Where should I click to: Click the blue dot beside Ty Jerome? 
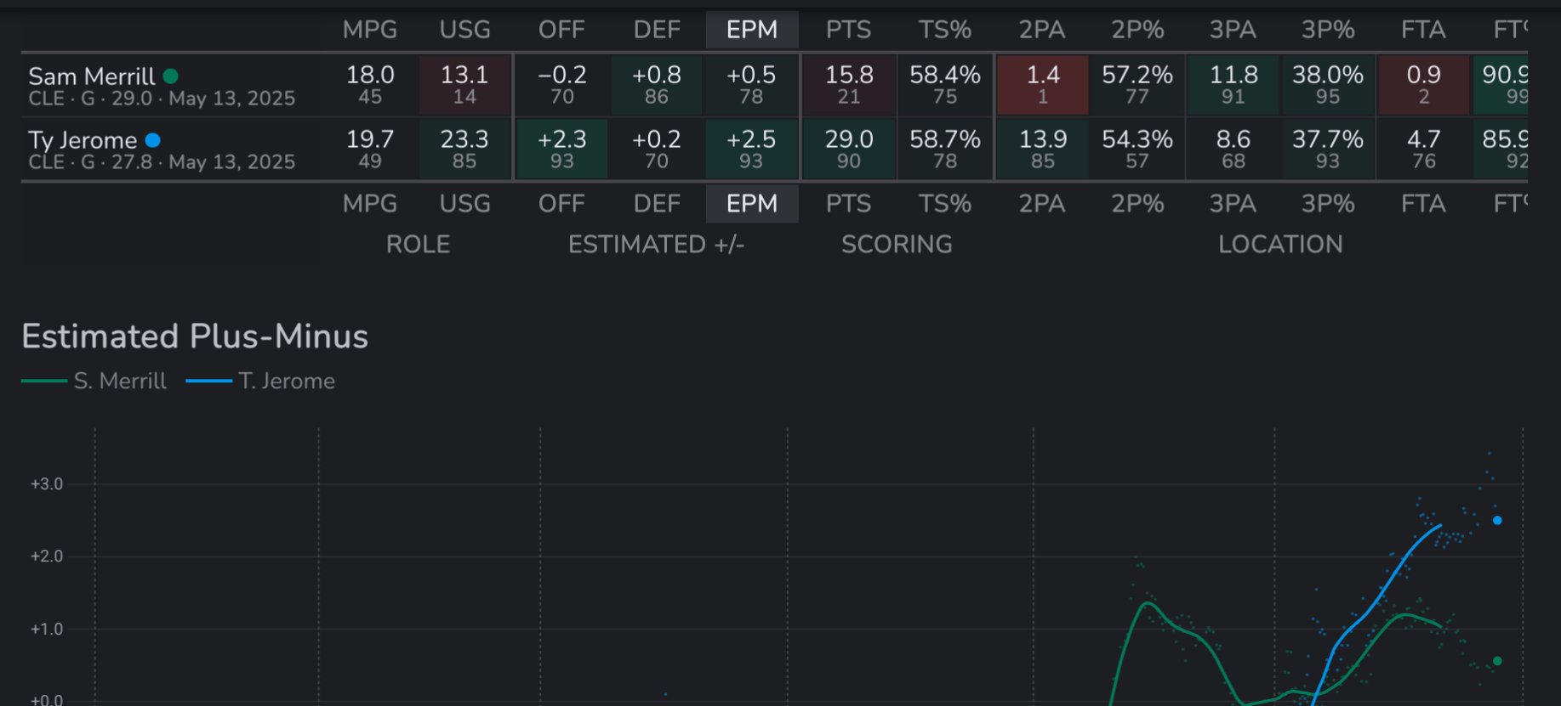pos(153,140)
